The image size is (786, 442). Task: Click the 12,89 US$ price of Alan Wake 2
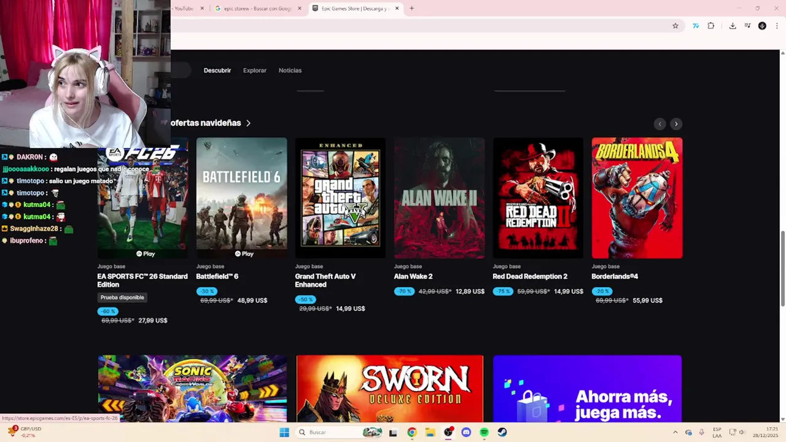coord(470,292)
